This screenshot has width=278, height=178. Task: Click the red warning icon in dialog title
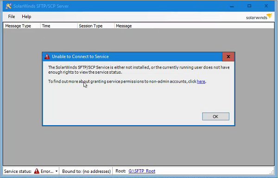(x=47, y=57)
